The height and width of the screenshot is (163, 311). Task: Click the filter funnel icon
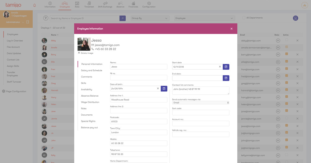click(x=46, y=18)
